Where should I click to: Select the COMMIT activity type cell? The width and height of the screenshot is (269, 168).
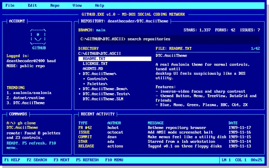(x=85, y=137)
